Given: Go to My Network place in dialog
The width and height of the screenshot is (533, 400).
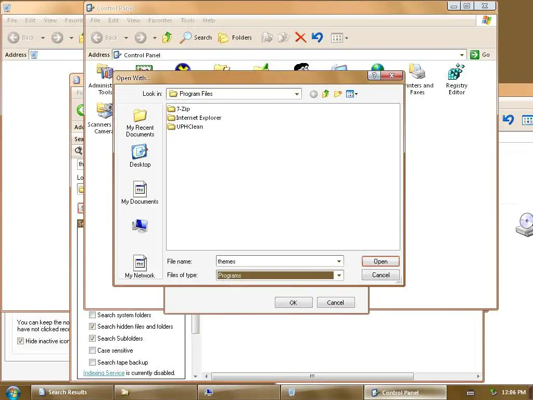Looking at the screenshot, I should 139,266.
